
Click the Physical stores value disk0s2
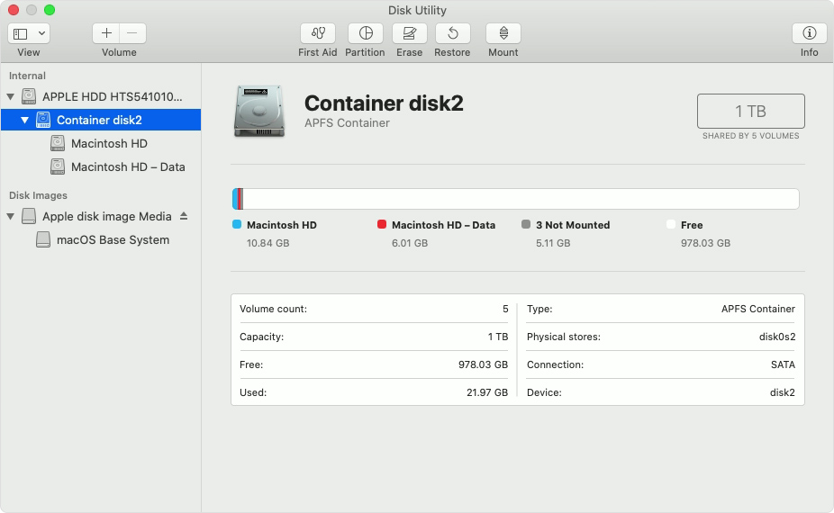click(777, 337)
